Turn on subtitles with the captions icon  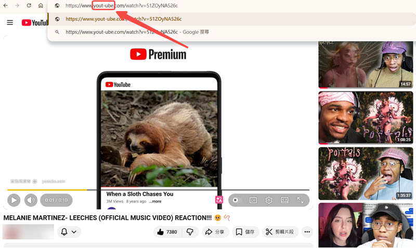point(253,200)
